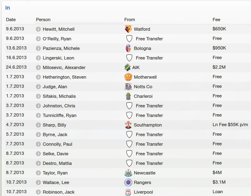Click the Southampton club crest

[x=128, y=125]
